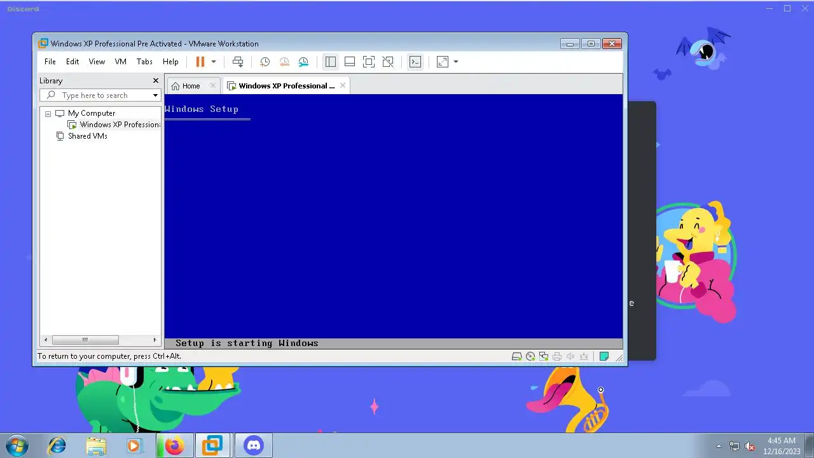The height and width of the screenshot is (458, 814).
Task: Open the File menu
Action: (50, 62)
